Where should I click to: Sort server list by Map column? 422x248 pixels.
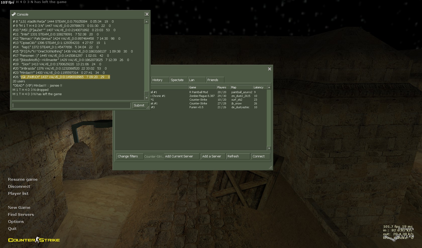tap(241, 87)
